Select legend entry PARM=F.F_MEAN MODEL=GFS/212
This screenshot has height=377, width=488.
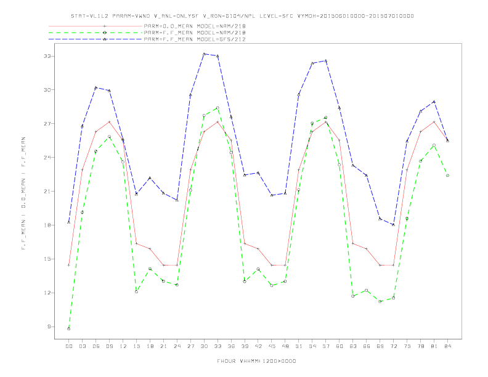(195, 39)
